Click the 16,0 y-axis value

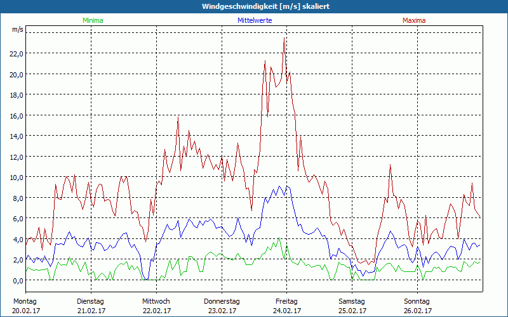tap(17, 116)
